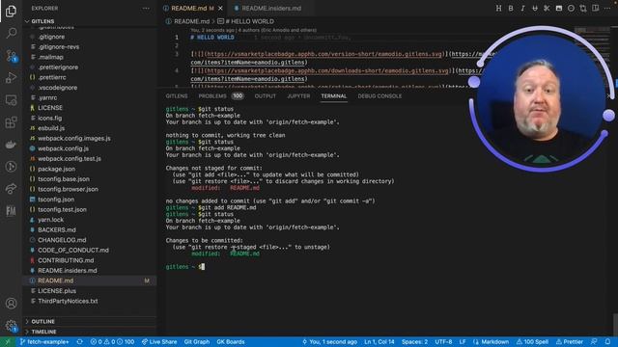
Task: Toggle bold formatting in editor toolbar
Action: (511, 8)
